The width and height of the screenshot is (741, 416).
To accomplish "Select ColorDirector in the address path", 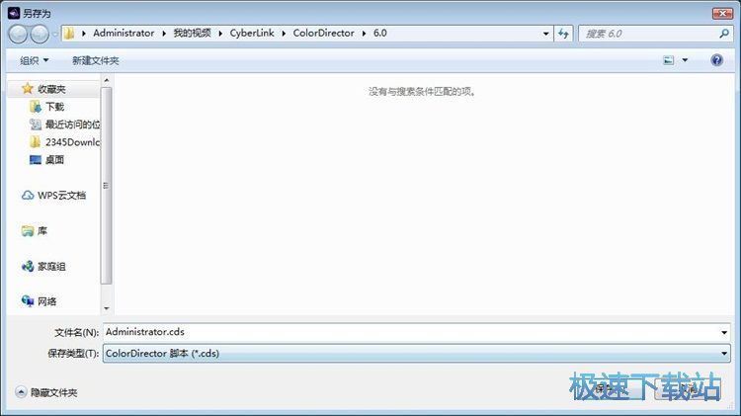I will (x=323, y=33).
